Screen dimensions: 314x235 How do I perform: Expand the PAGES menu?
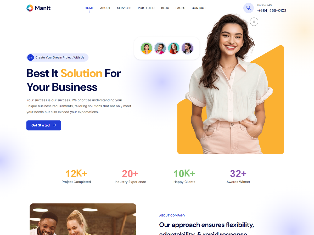pos(180,8)
